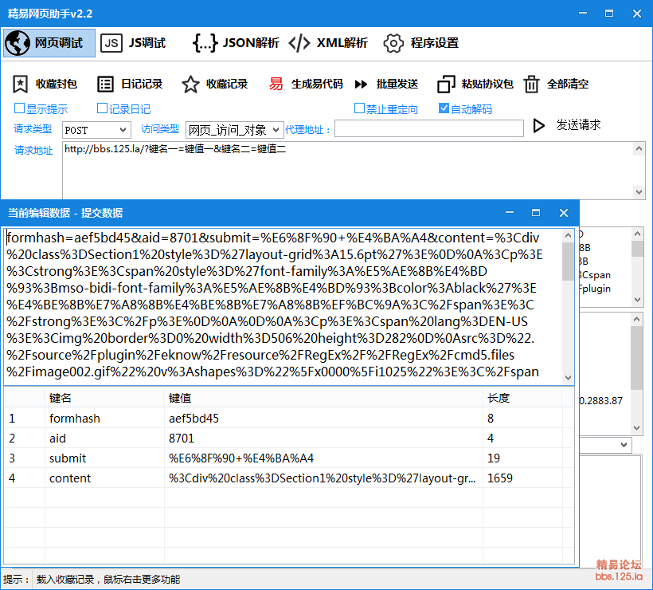This screenshot has height=590, width=653.
Task: Click the 粘贴协议包 paste icon
Action: click(446, 84)
